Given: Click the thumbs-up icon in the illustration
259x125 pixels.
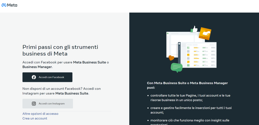Looking at the screenshot, I should click(x=194, y=29).
